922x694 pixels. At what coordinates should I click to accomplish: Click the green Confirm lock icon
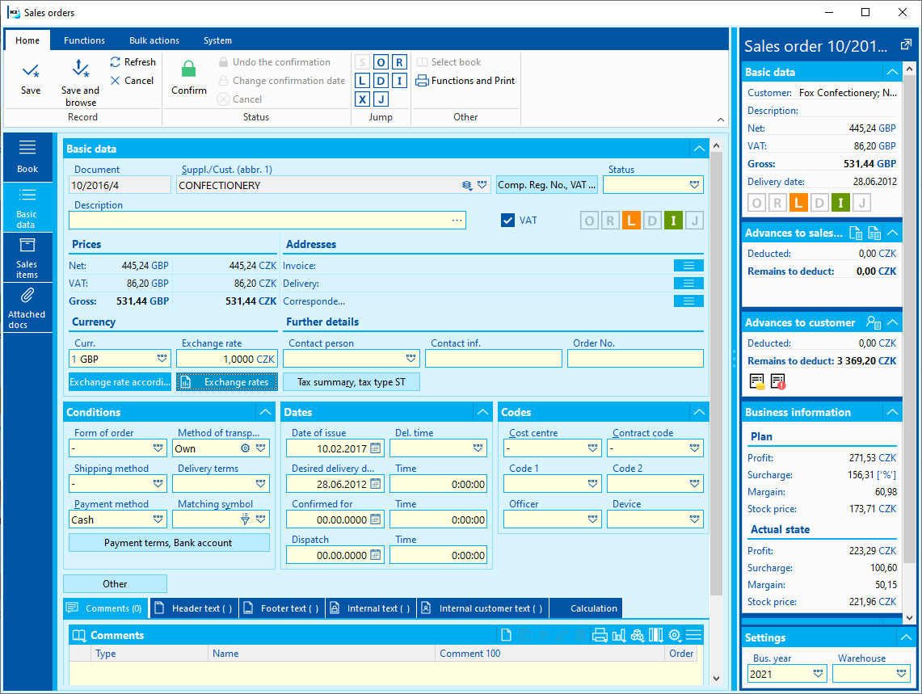tap(188, 70)
